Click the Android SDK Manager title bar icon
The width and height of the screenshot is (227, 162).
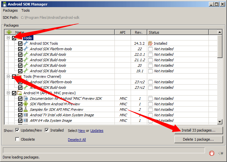pyautogui.click(x=5, y=4)
